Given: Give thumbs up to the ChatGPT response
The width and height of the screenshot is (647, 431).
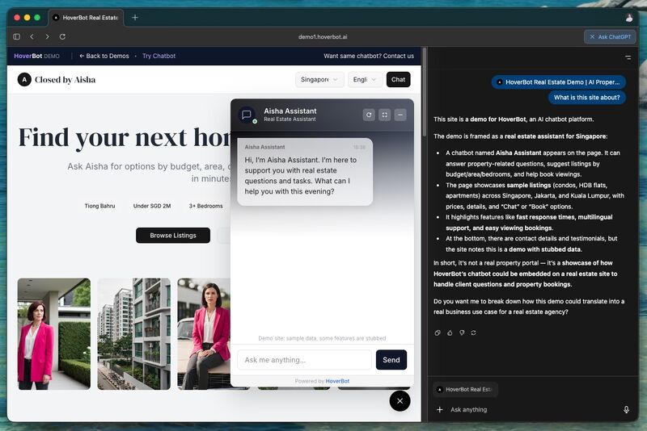Looking at the screenshot, I should point(450,333).
